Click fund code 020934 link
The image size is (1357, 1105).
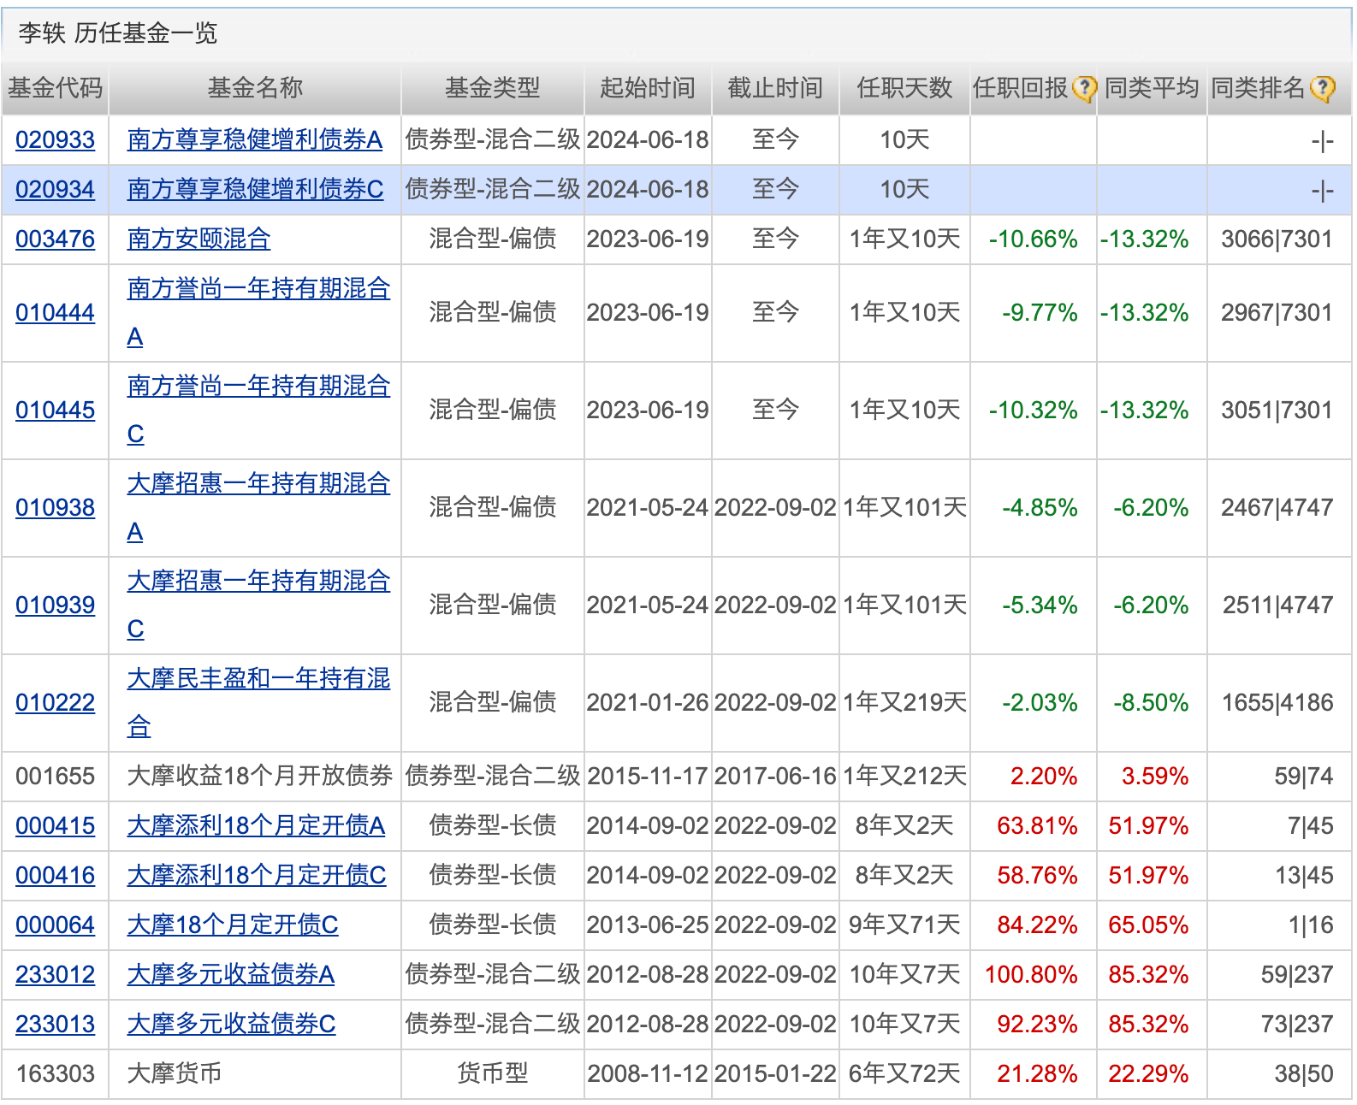point(55,190)
